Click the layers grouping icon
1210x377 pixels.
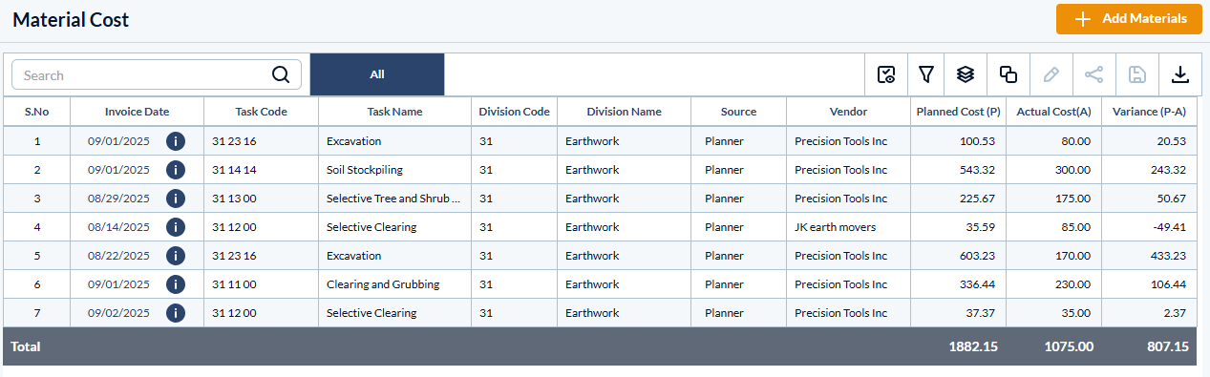[x=966, y=74]
